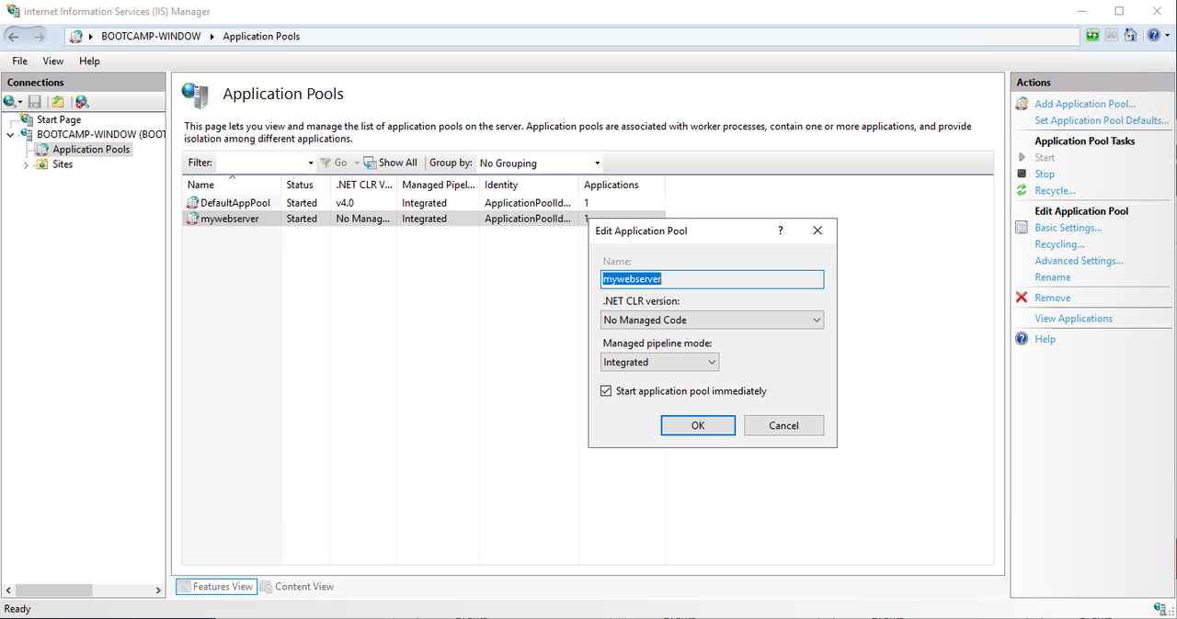Switch to the Content View tab
This screenshot has height=619, width=1177.
tap(297, 586)
